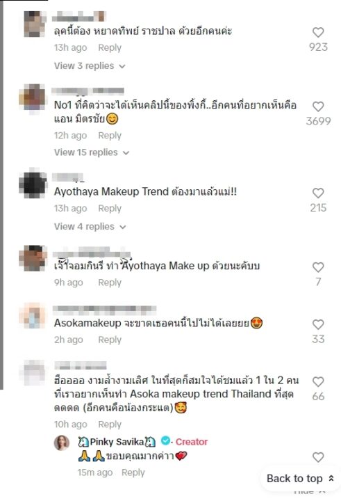
Task: Reply to the 10h ago comment
Action: tap(110, 424)
